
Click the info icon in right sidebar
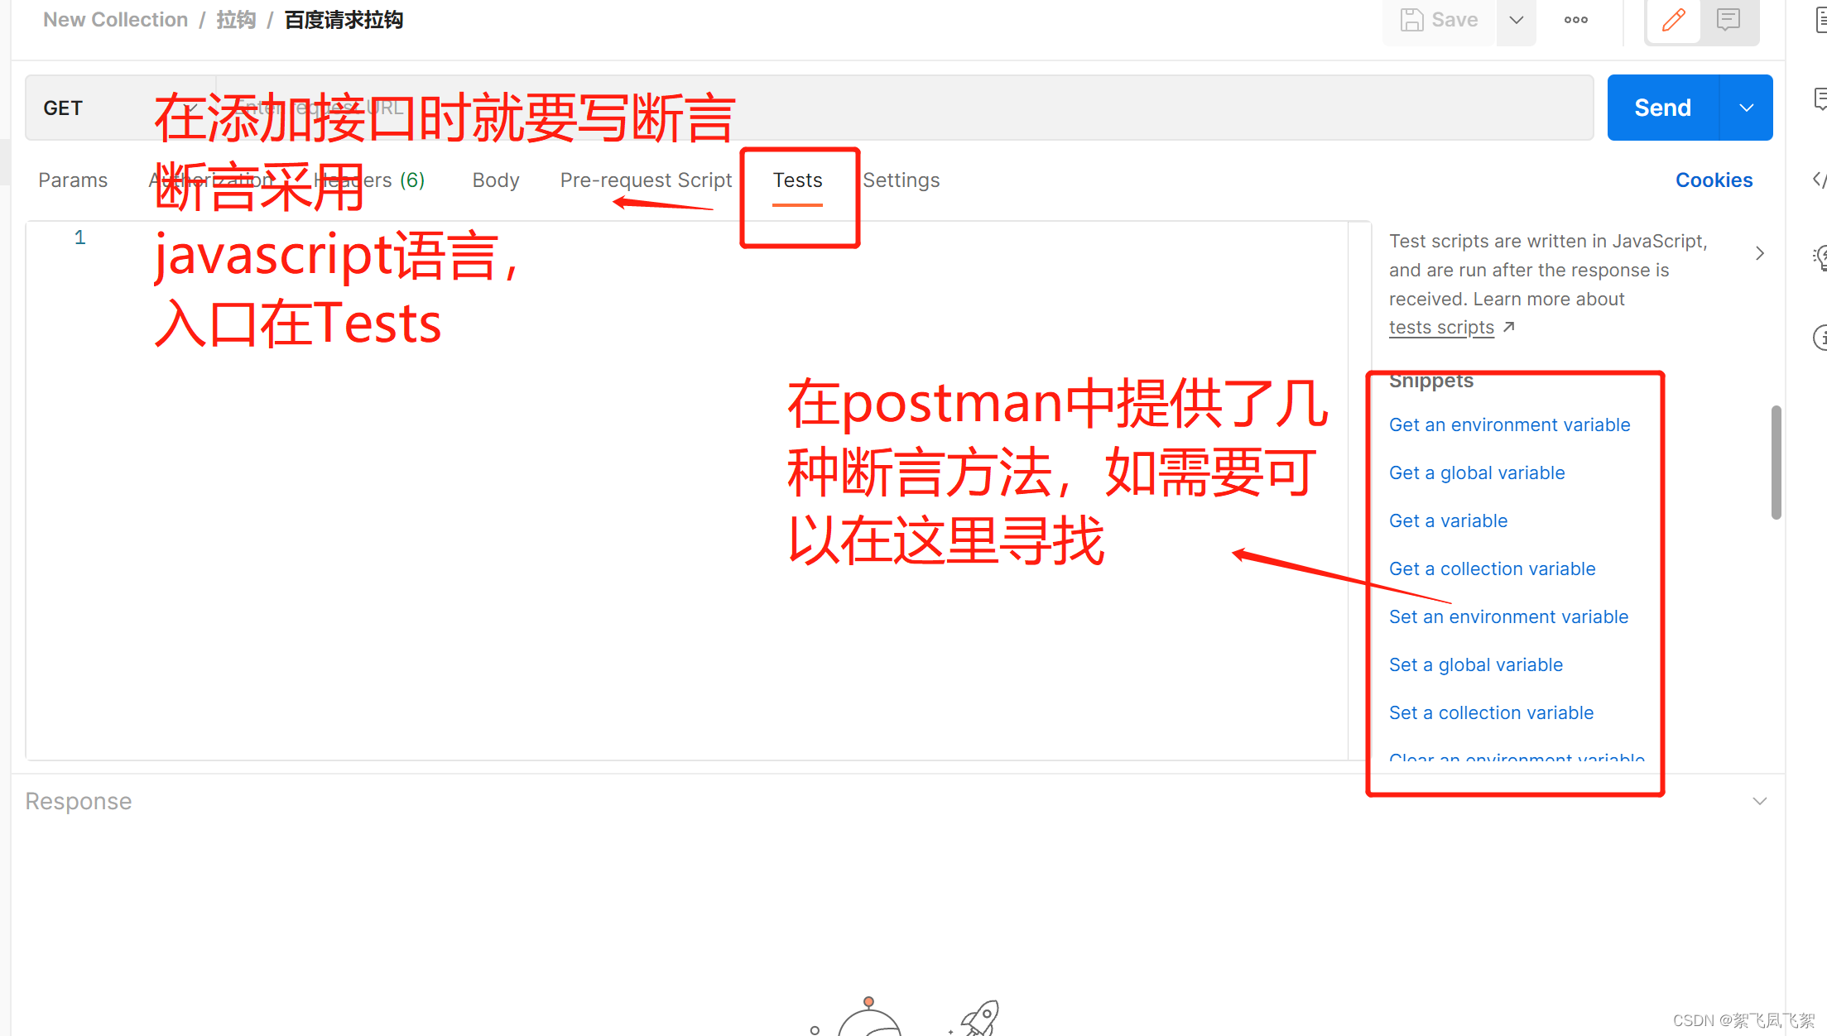1820,337
